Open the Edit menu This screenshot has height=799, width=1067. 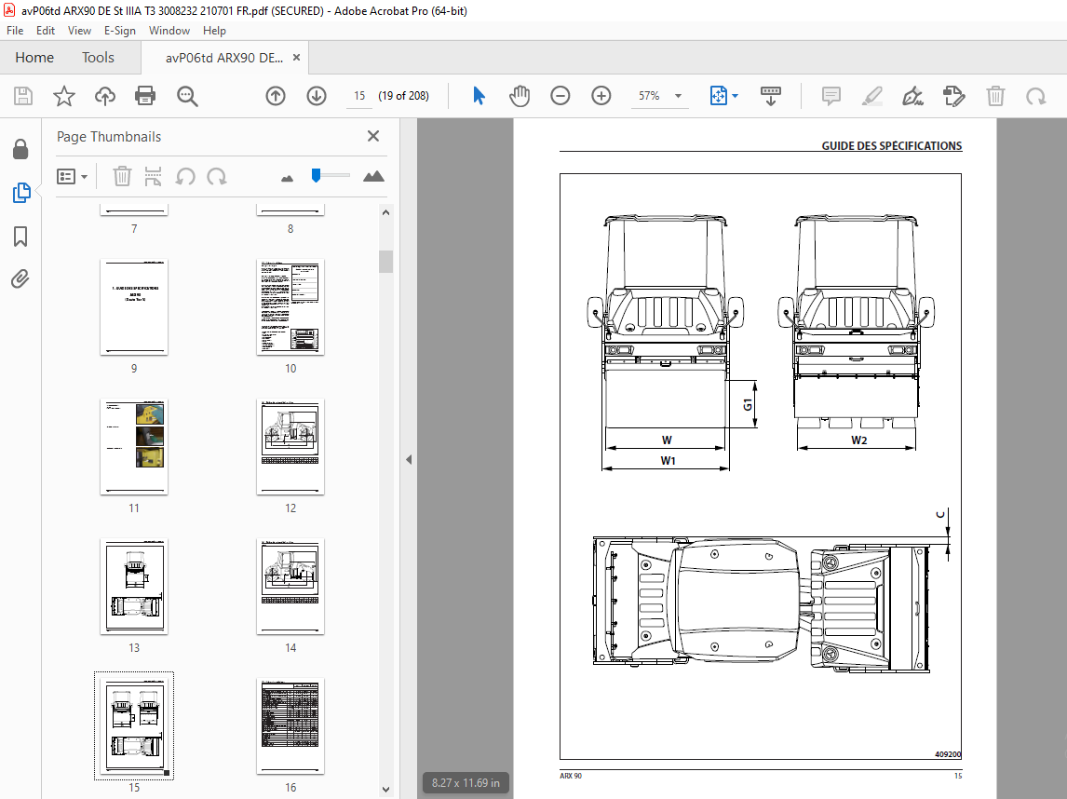pyautogui.click(x=46, y=31)
